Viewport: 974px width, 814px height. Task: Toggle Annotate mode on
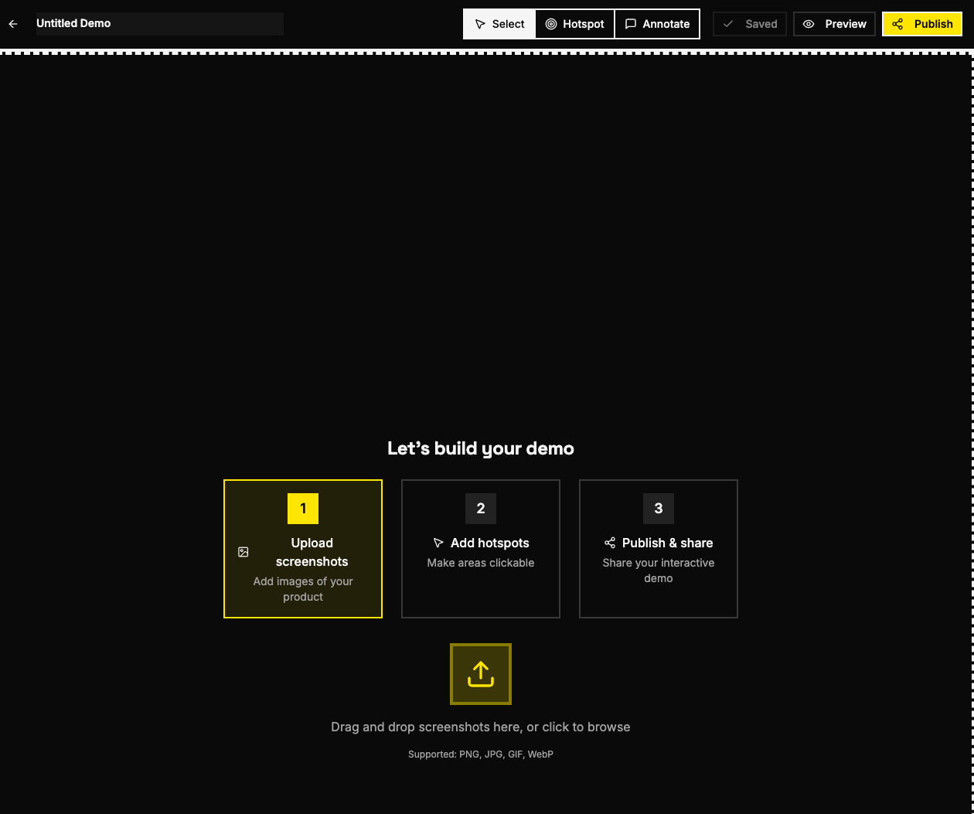tap(657, 24)
